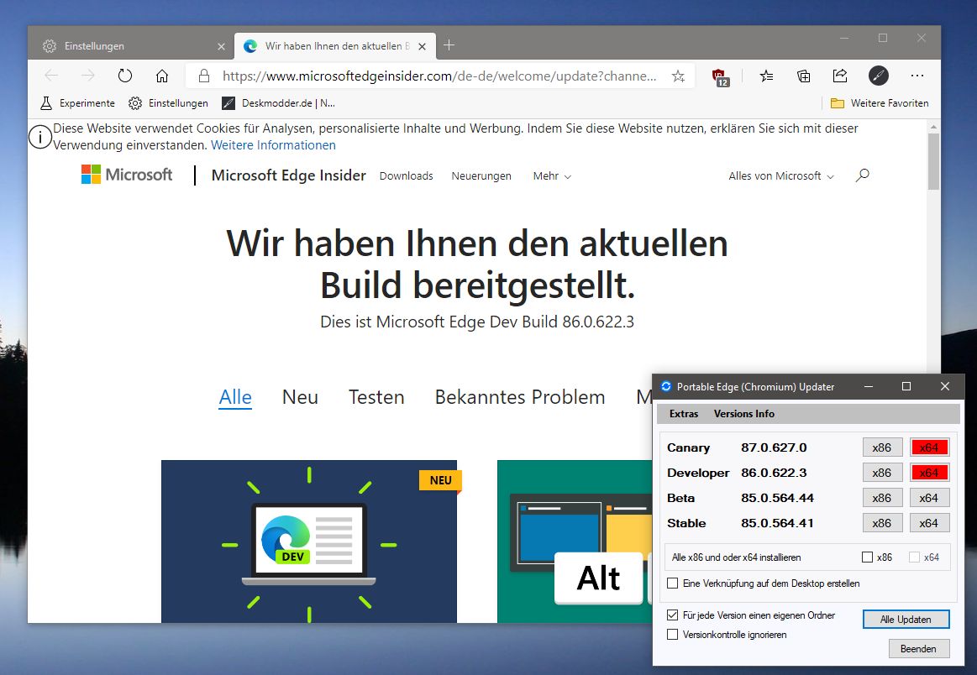Add this page to favorites with star
977x675 pixels.
[678, 76]
